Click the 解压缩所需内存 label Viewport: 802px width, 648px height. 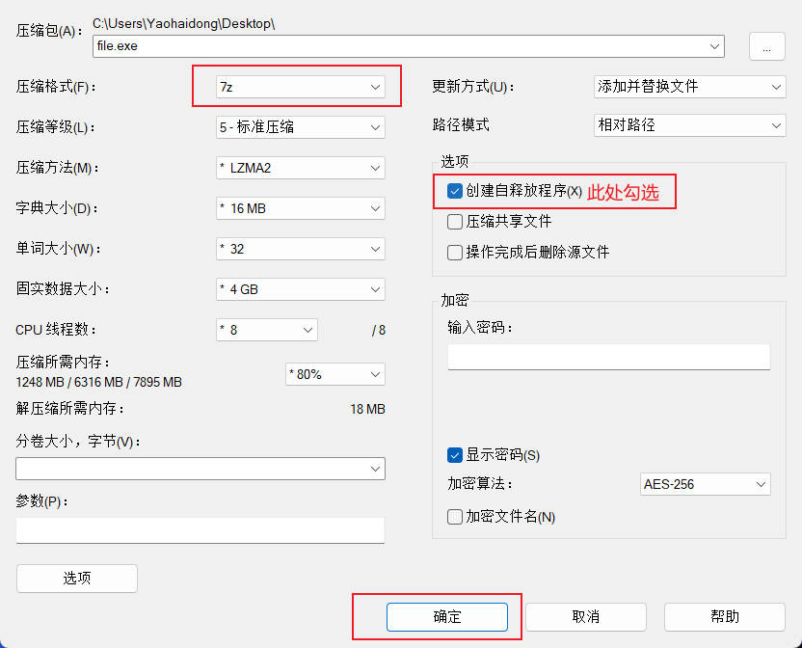[x=69, y=409]
